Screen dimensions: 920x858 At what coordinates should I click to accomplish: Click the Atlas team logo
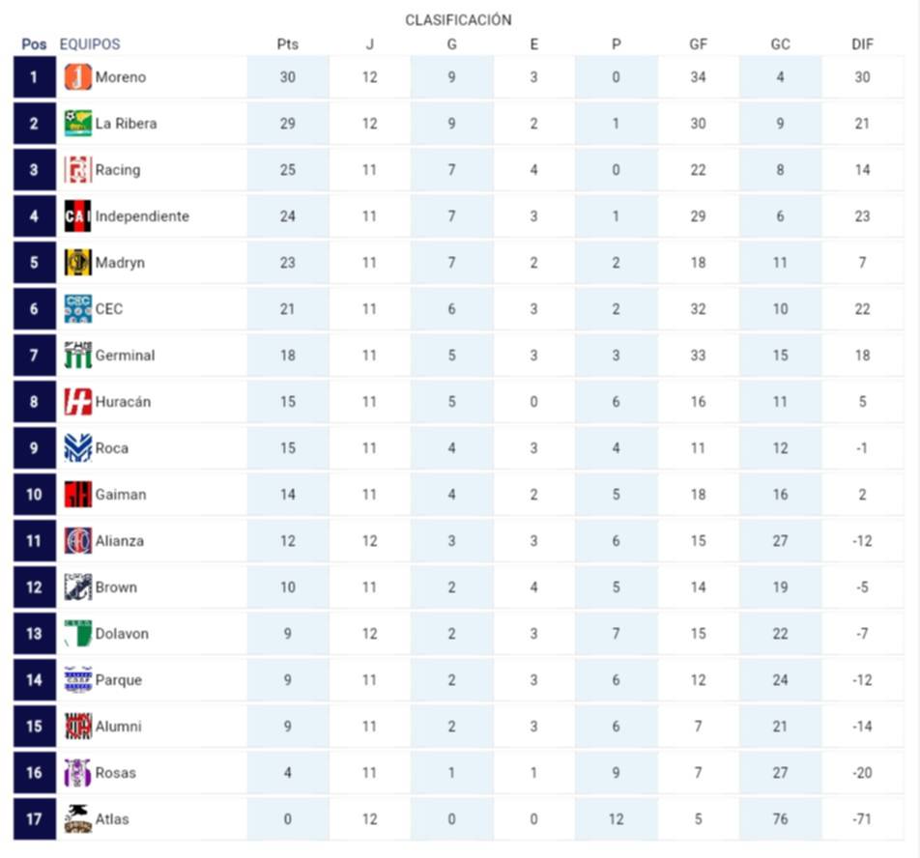(x=77, y=819)
